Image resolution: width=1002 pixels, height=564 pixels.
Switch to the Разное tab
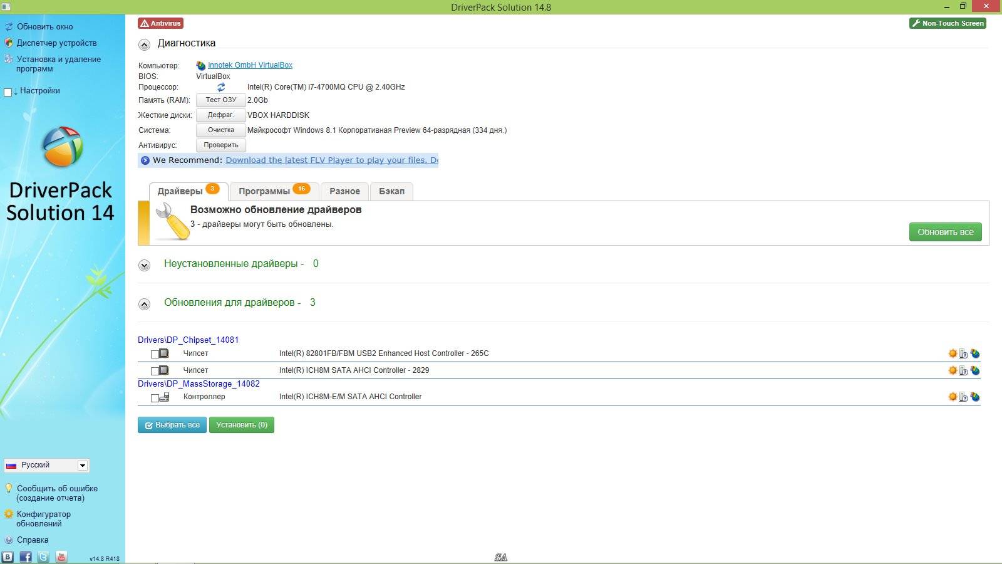coord(344,191)
